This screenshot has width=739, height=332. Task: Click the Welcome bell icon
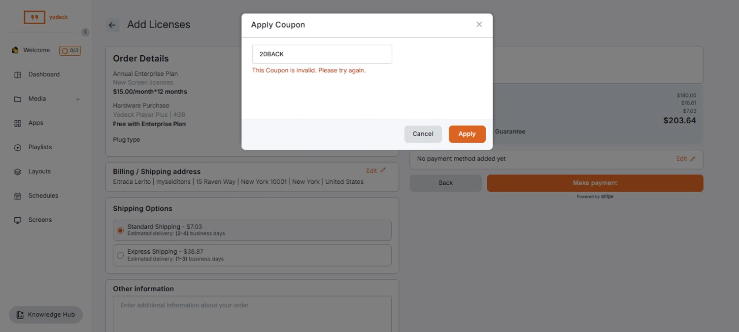click(x=15, y=50)
